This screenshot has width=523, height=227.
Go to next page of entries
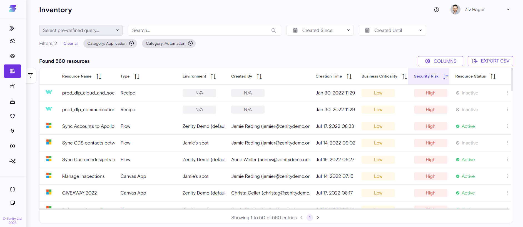pos(318,218)
